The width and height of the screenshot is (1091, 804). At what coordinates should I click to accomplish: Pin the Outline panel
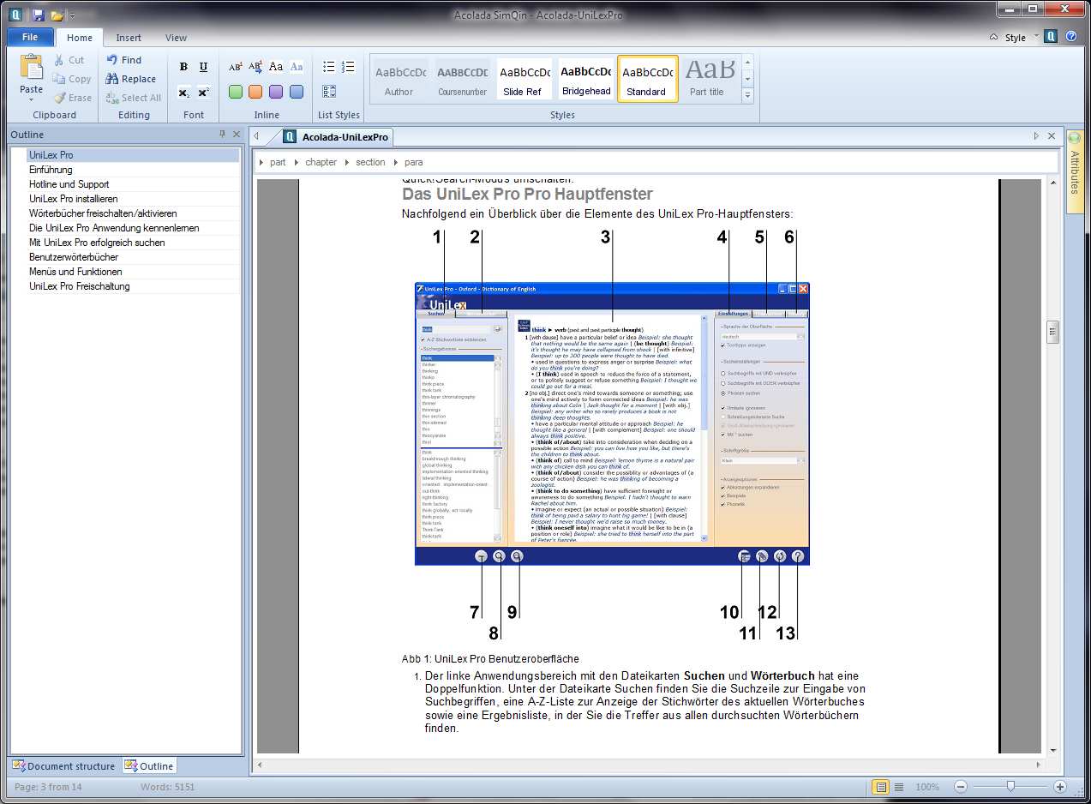pyautogui.click(x=223, y=135)
